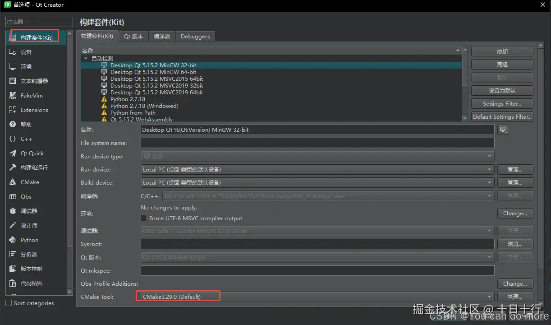Click warning icon beside Python 2.7.18 (Windowed)
The image size is (551, 325).
click(104, 106)
